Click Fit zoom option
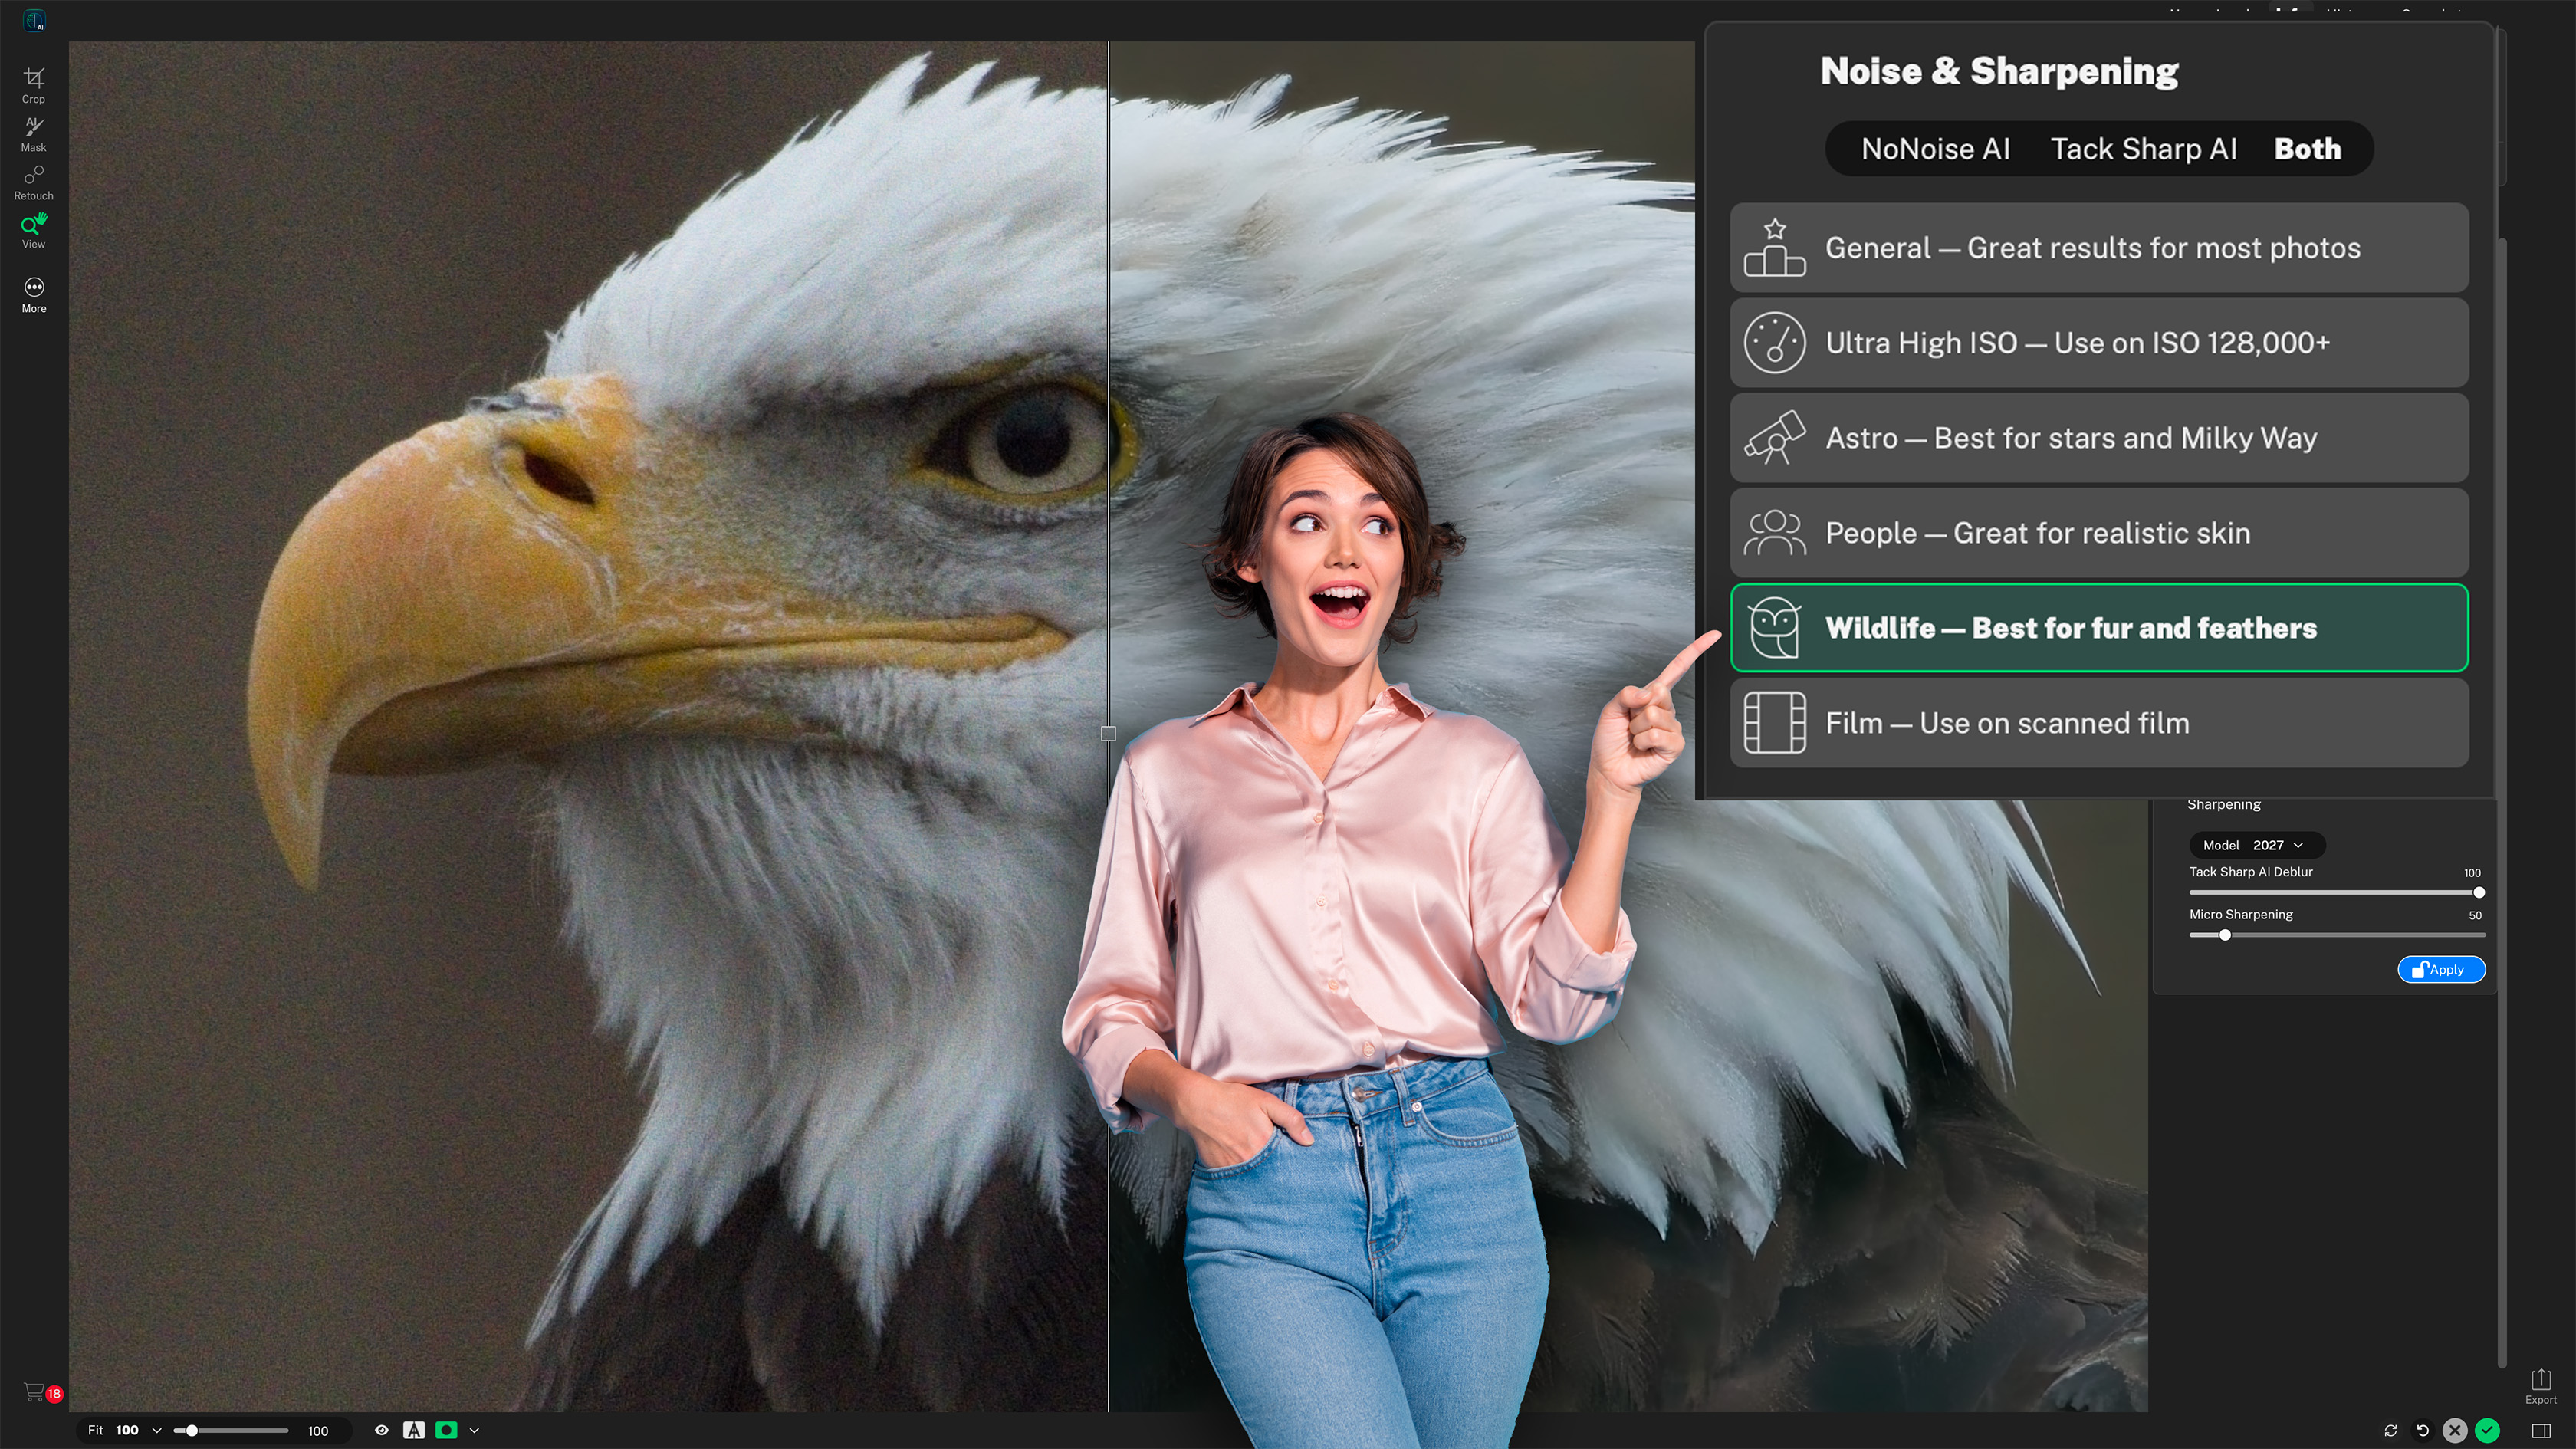 (95, 1430)
